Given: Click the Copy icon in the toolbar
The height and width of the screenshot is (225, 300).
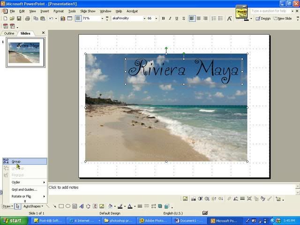Looking at the screenshot, I should click(x=36, y=18).
